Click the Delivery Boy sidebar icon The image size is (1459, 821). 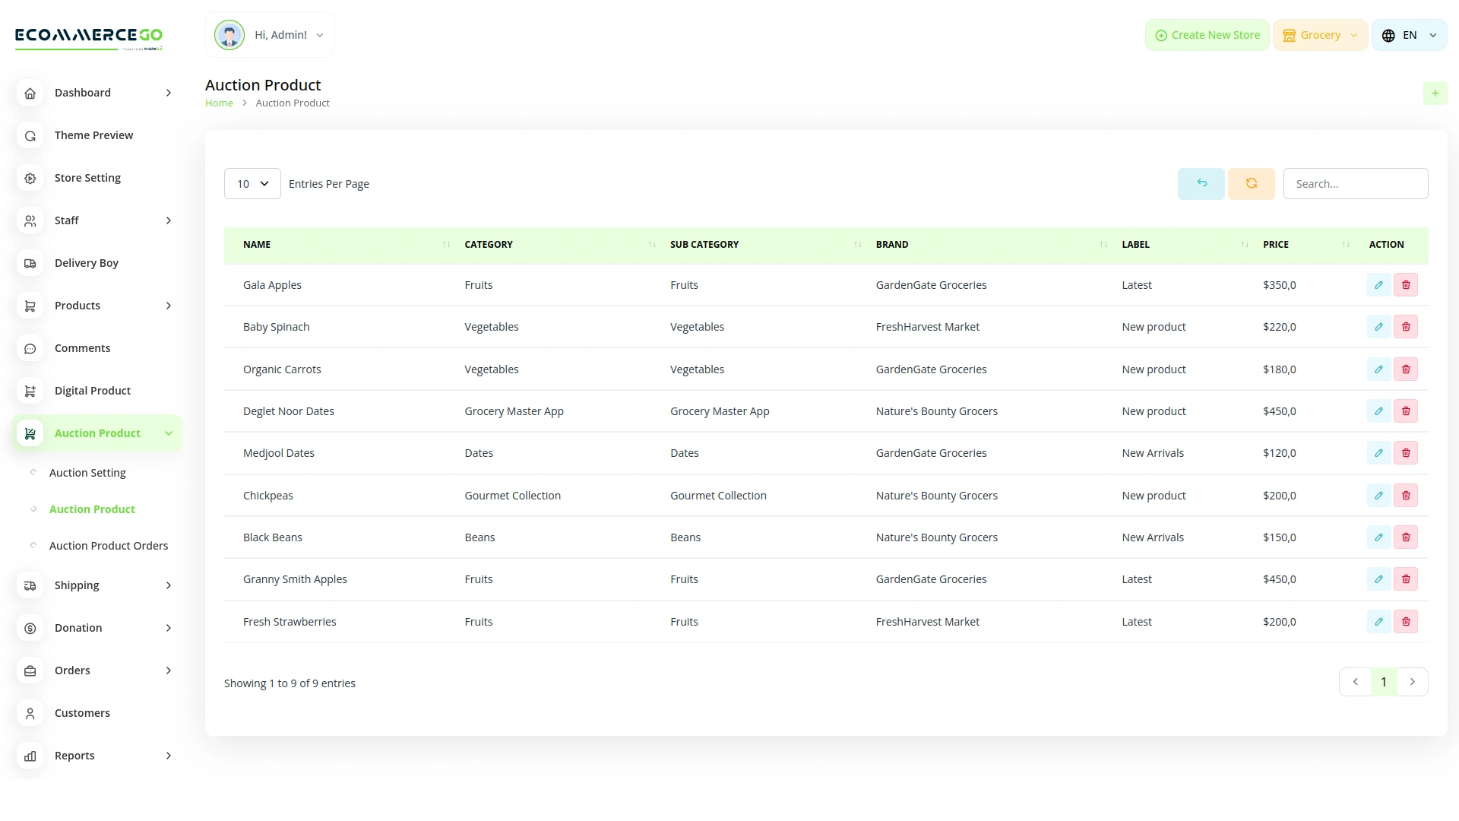click(30, 263)
